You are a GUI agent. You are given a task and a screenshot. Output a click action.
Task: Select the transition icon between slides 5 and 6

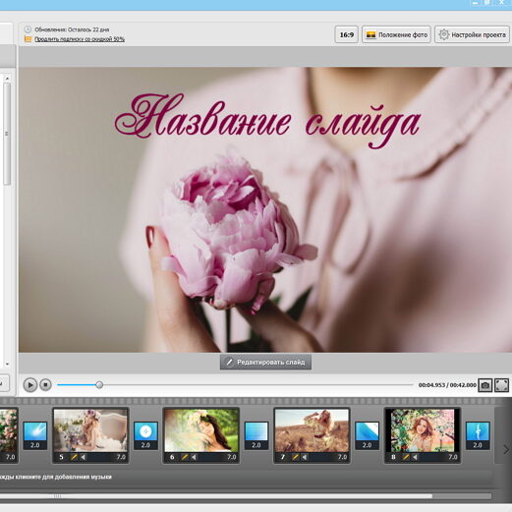[x=145, y=431]
